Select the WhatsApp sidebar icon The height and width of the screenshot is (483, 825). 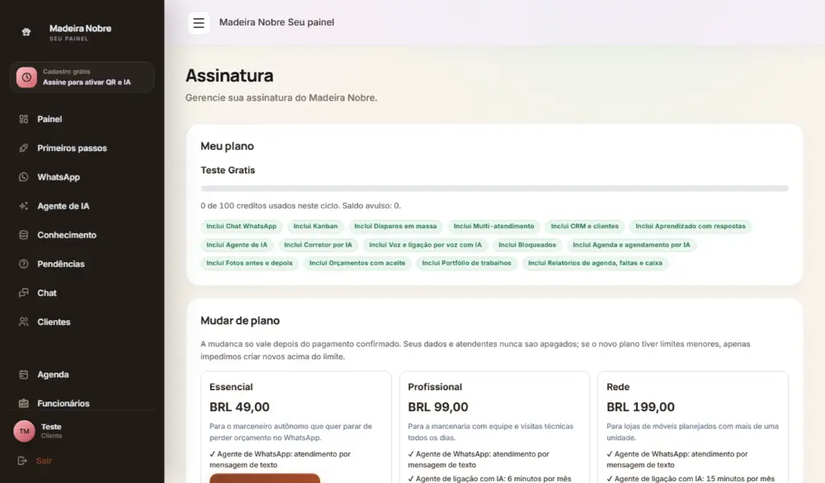[24, 177]
